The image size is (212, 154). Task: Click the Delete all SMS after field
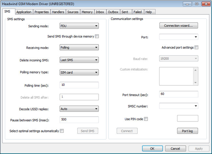(x=79, y=97)
